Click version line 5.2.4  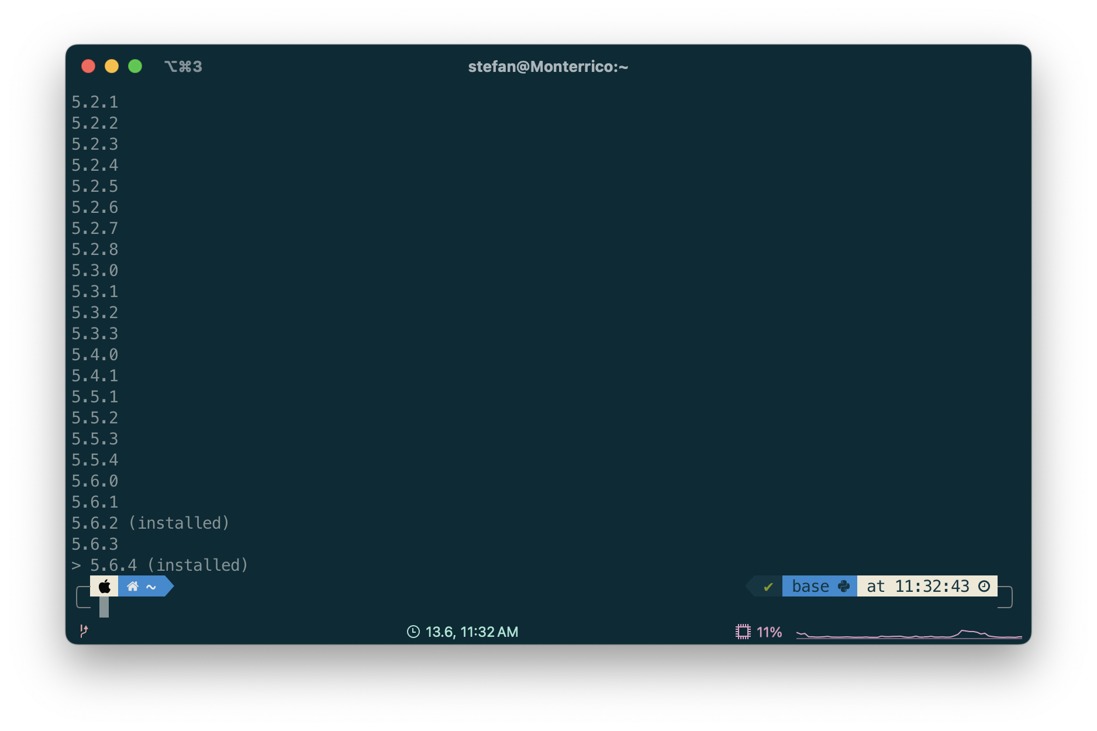(x=95, y=165)
